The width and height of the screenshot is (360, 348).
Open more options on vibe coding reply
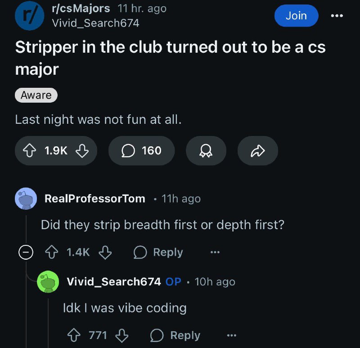231,335
